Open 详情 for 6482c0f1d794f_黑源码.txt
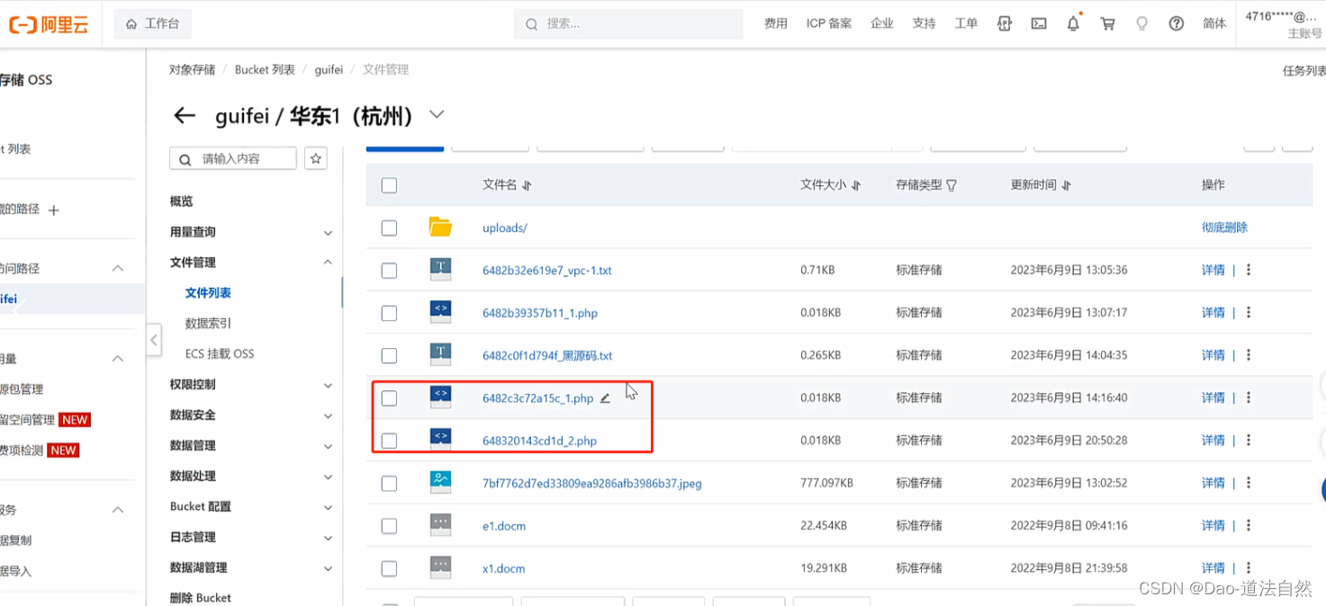This screenshot has width=1326, height=606. 1213,355
